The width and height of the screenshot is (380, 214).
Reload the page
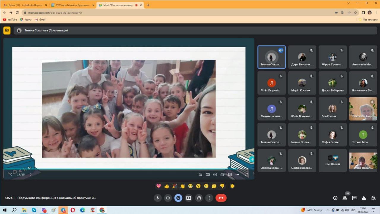[17, 13]
